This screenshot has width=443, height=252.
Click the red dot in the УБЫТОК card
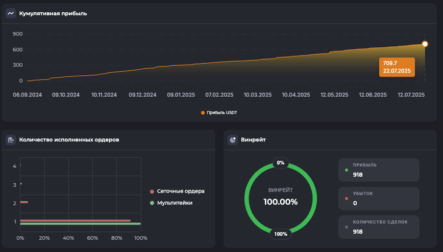pos(347,199)
